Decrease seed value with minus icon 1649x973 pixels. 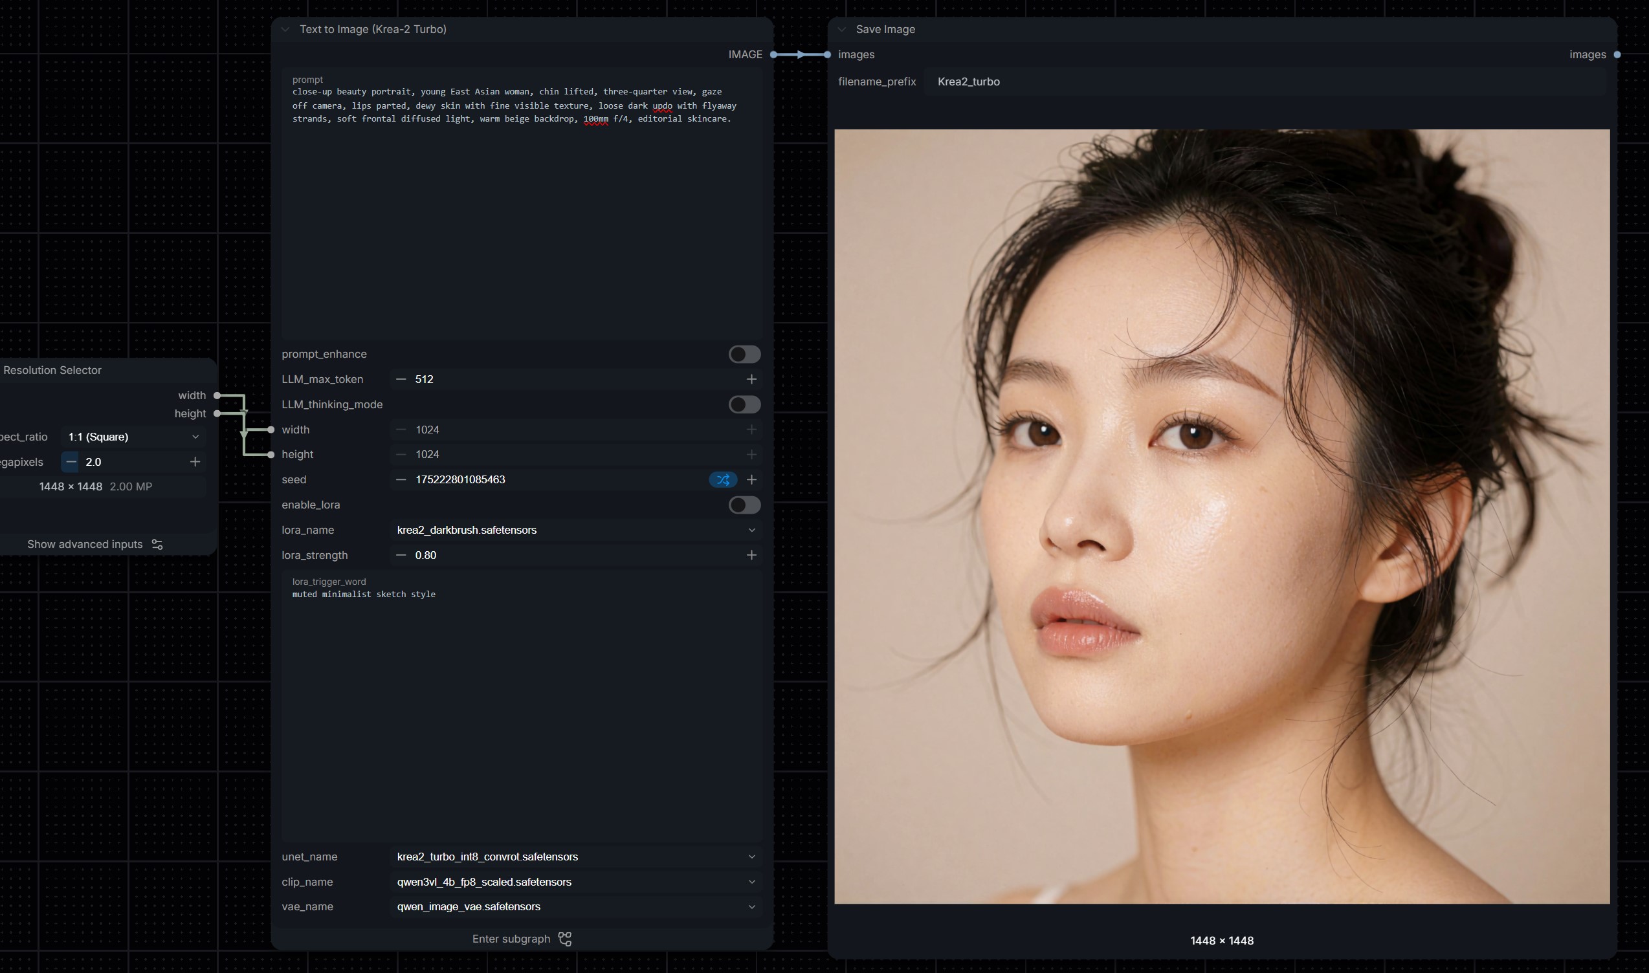pos(401,480)
